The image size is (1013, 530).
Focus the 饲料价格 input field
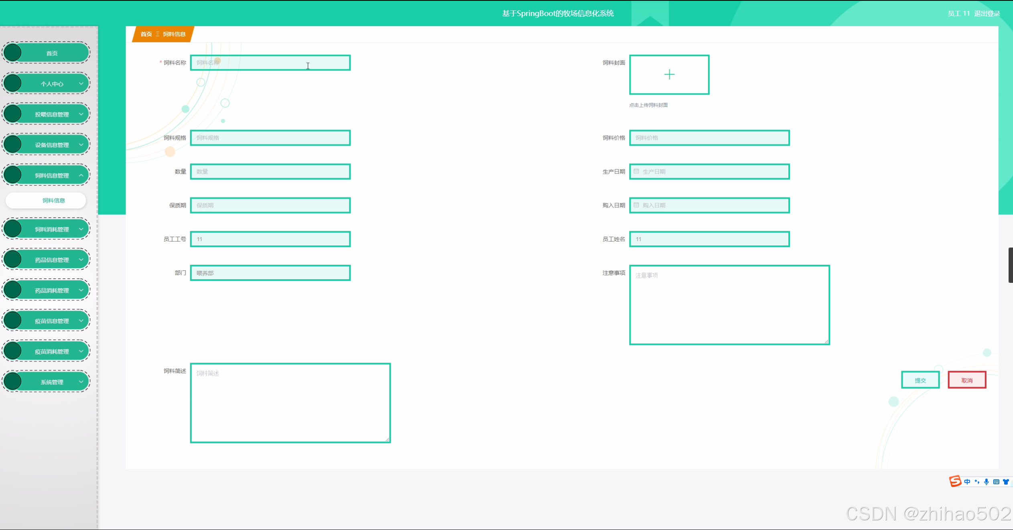click(x=709, y=138)
